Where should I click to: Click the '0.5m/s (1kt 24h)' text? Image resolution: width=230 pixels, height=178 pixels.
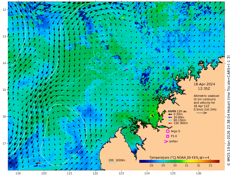click(x=205, y=109)
